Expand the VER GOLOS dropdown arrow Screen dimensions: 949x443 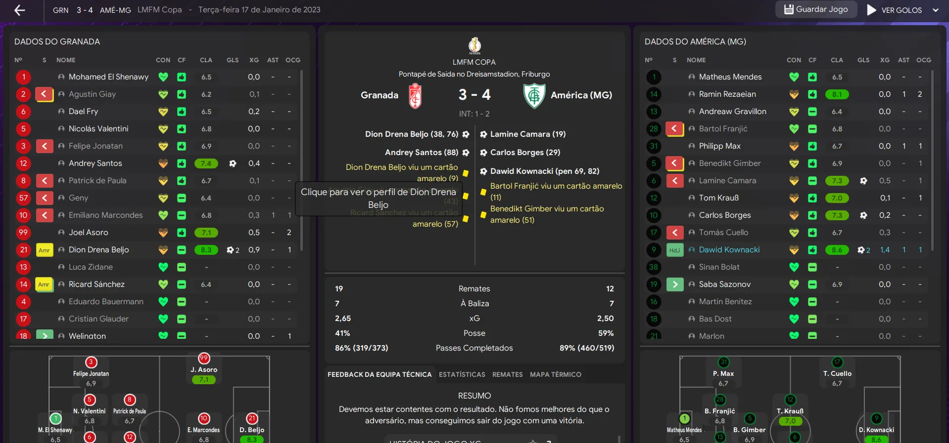936,10
